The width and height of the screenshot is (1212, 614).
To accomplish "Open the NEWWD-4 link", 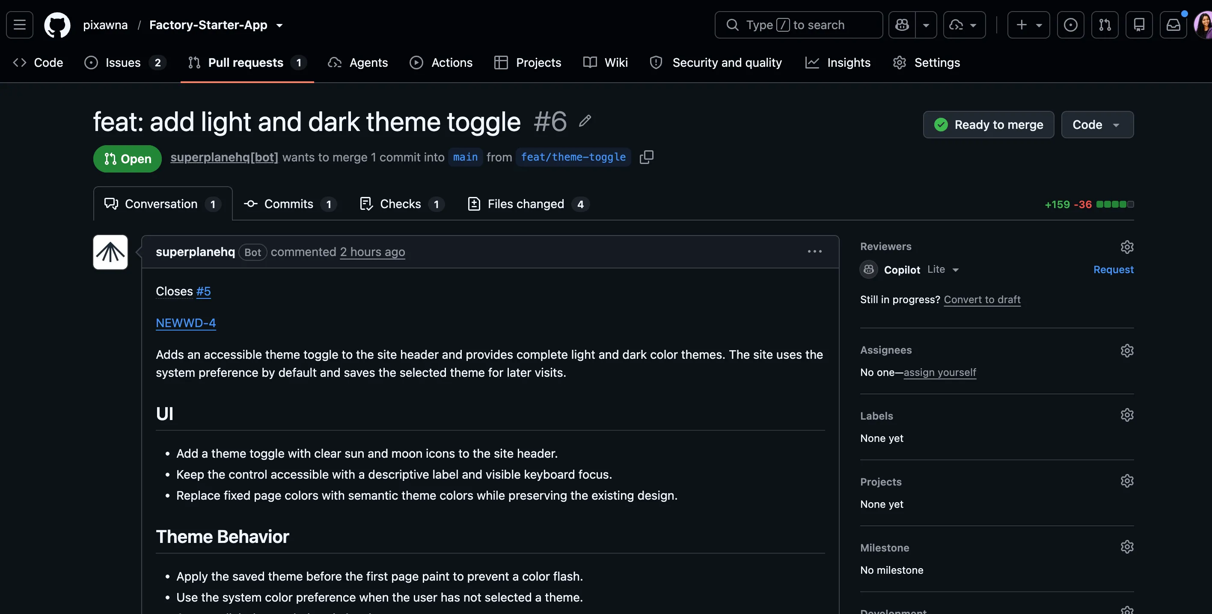I will (186, 323).
